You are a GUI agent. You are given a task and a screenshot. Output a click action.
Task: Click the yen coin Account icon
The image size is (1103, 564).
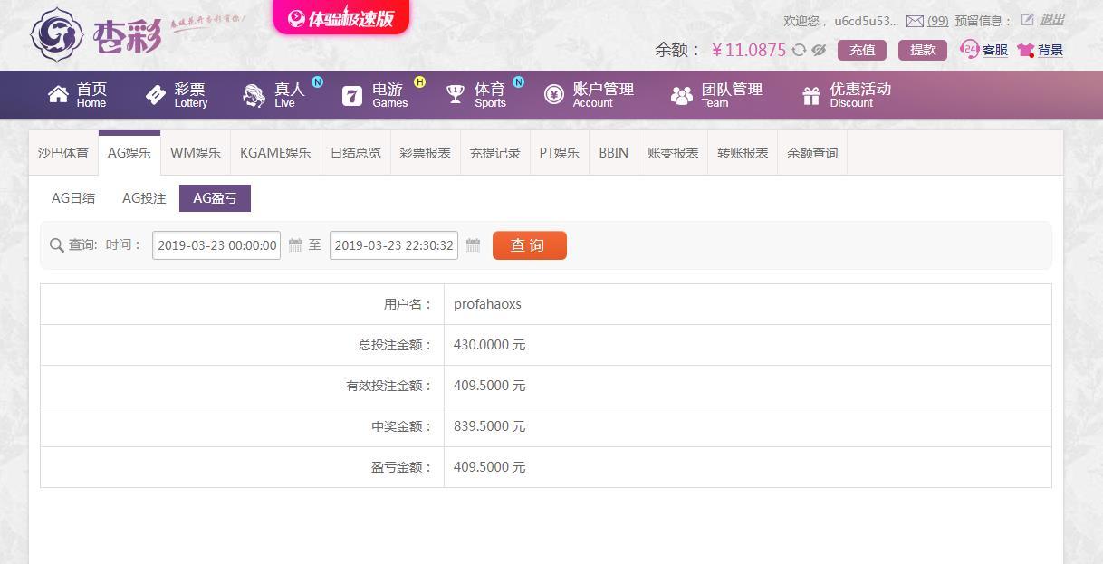[554, 94]
